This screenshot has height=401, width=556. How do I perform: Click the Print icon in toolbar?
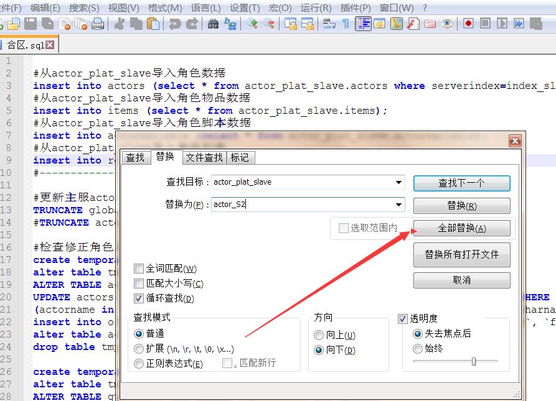[98, 24]
